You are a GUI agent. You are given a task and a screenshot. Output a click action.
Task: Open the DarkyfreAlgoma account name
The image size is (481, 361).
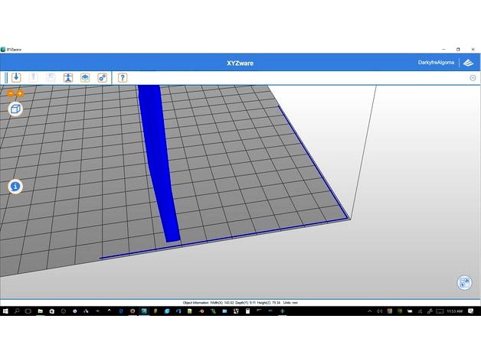click(436, 63)
